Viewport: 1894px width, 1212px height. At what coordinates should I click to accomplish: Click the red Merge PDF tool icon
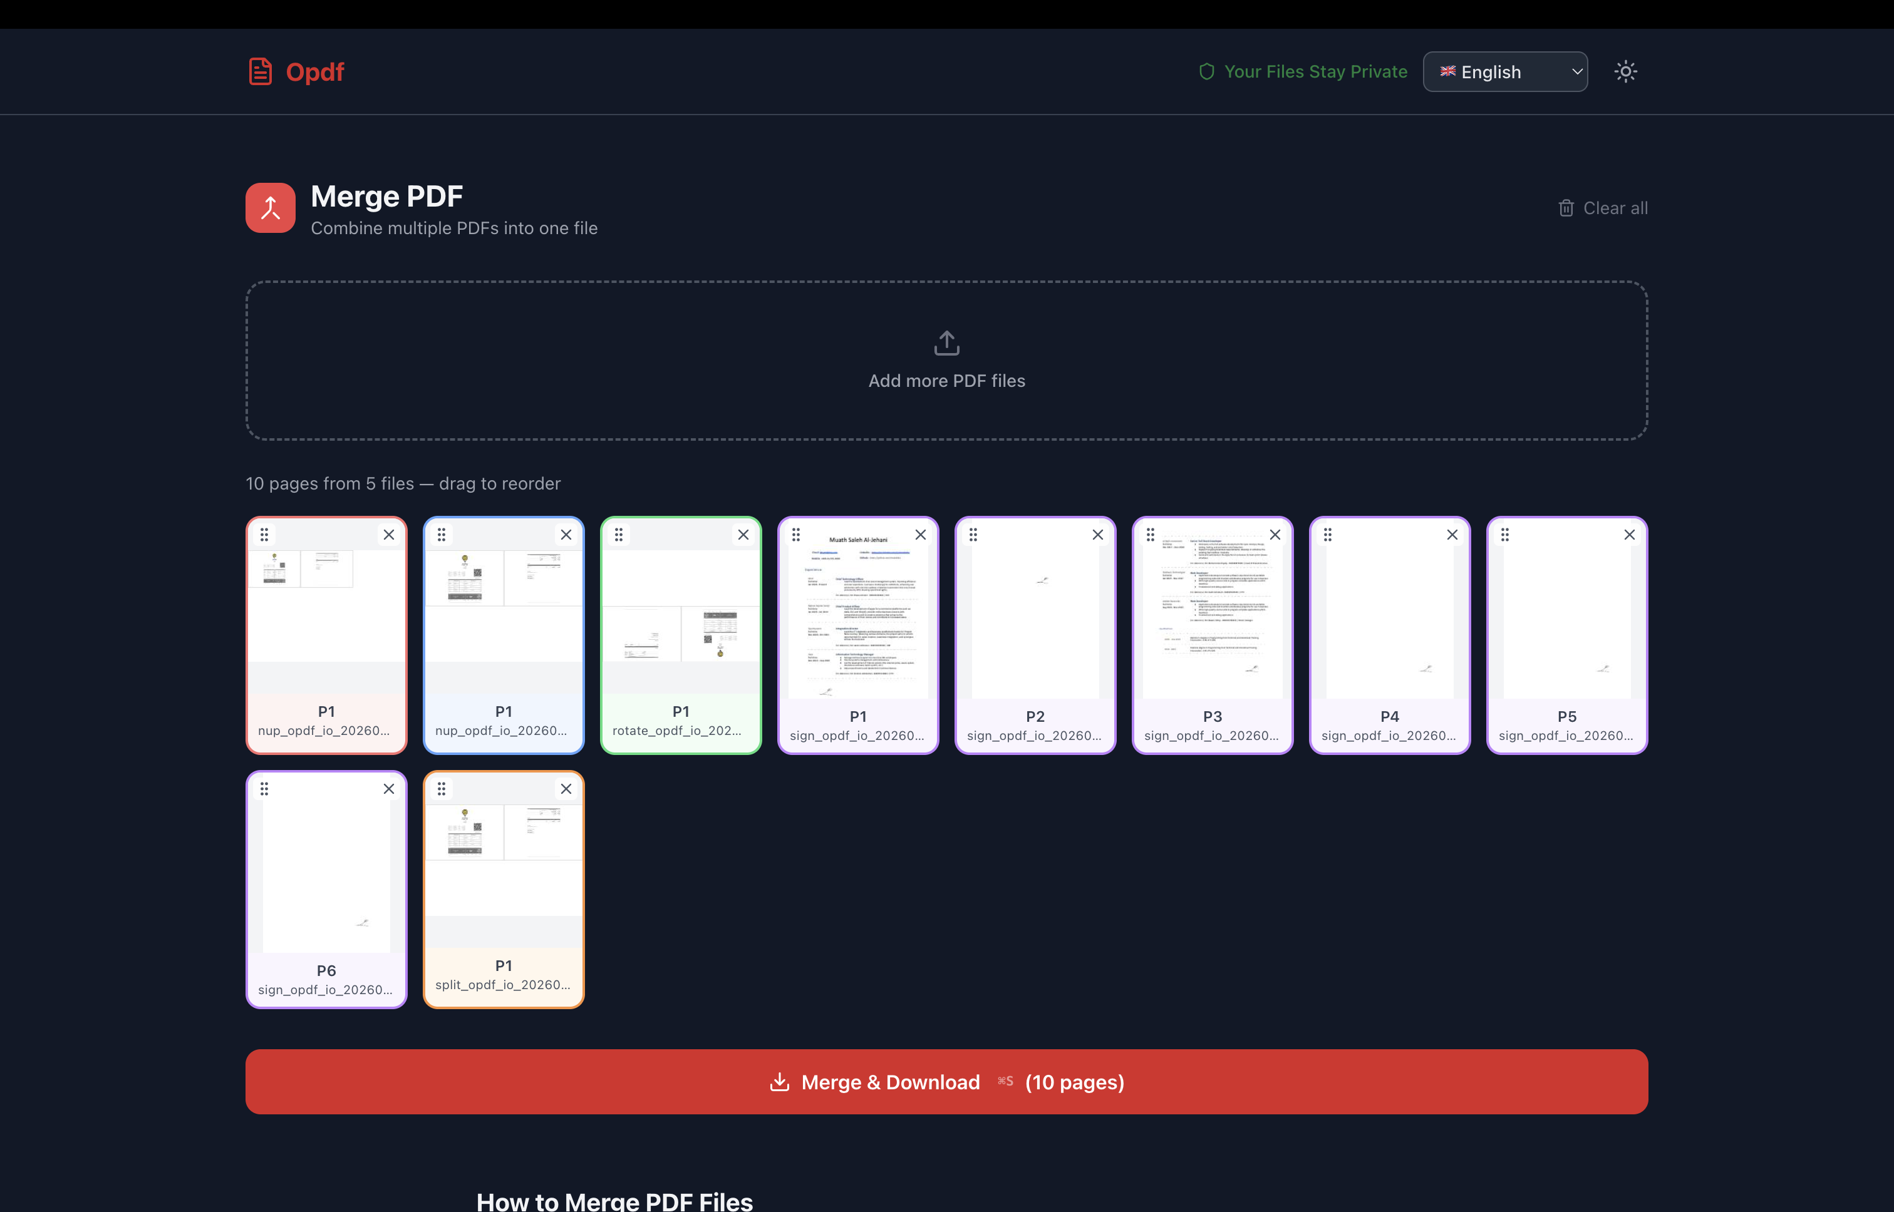(270, 208)
